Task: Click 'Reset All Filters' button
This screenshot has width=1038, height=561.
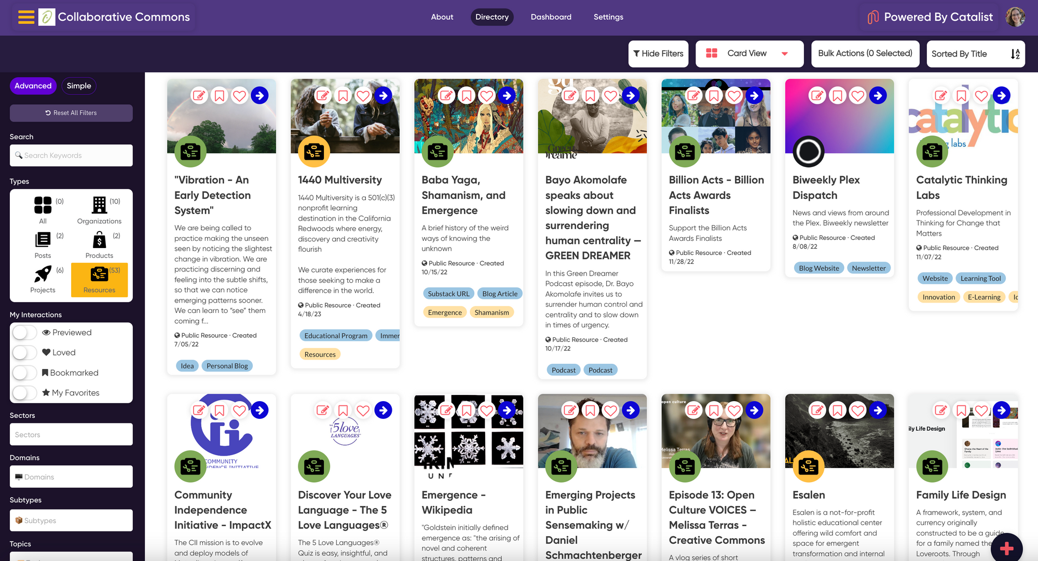Action: point(71,113)
